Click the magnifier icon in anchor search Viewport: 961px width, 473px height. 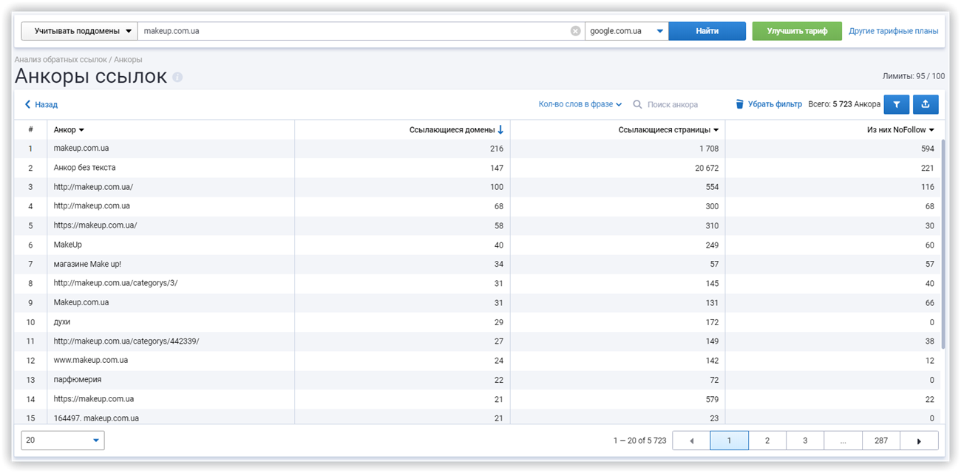[x=637, y=105]
